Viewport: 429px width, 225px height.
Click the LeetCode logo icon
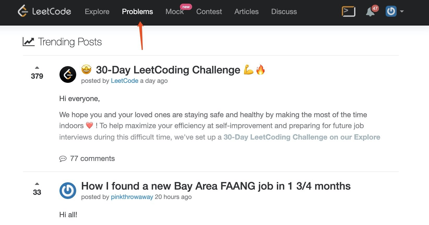(x=23, y=11)
